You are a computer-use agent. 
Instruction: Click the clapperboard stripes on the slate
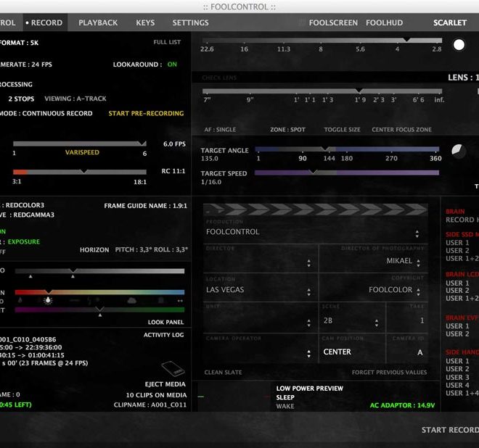point(315,210)
